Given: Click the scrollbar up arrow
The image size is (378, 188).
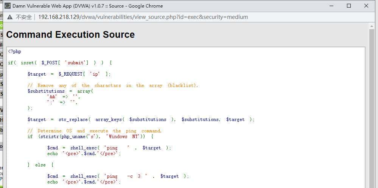Looking at the screenshot, I should tap(372, 26).
